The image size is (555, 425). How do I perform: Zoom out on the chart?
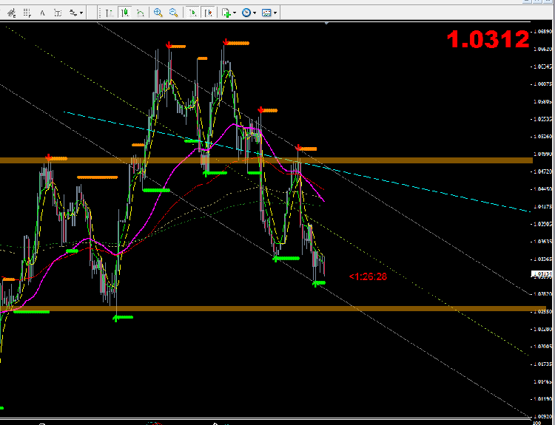pos(173,13)
